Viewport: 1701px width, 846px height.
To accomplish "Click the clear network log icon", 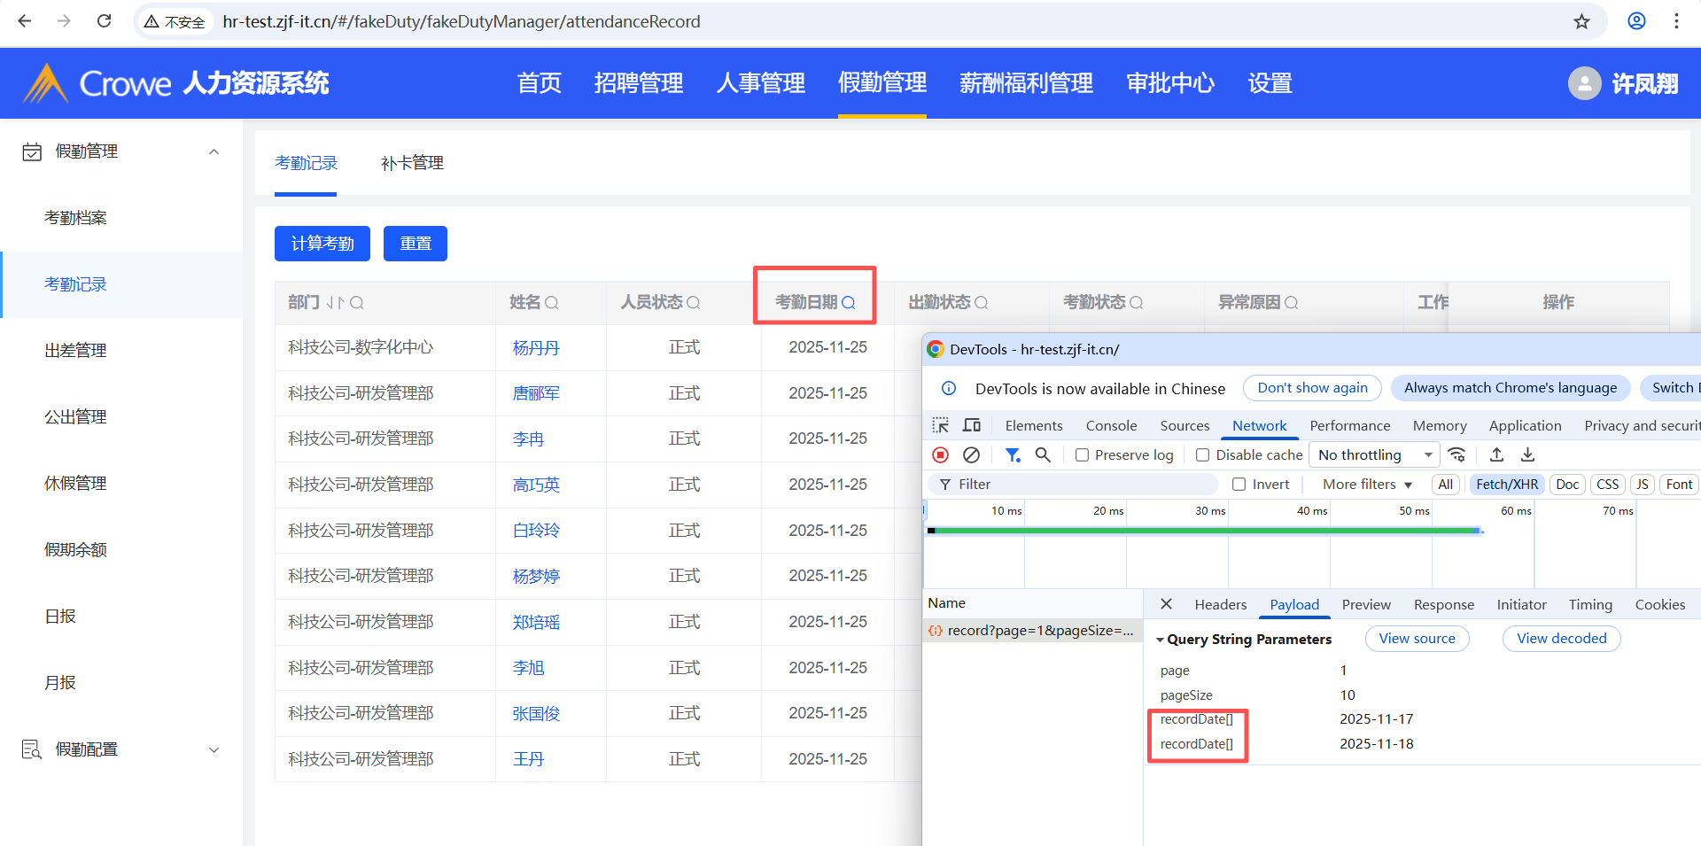I will tap(971, 454).
